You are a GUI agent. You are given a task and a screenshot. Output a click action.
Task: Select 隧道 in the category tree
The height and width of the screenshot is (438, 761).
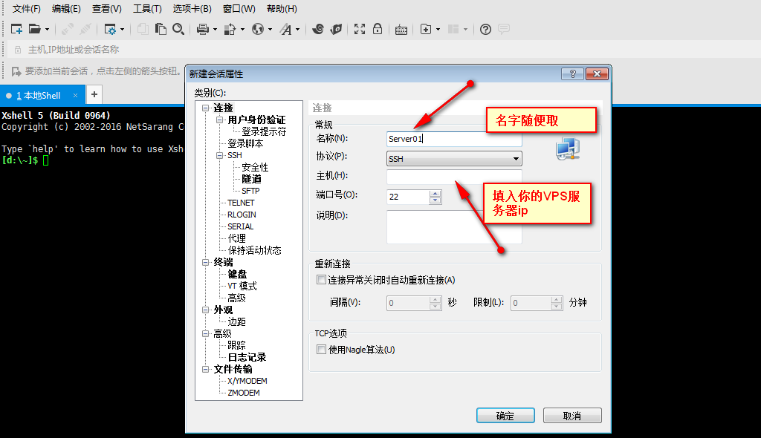pos(251,179)
